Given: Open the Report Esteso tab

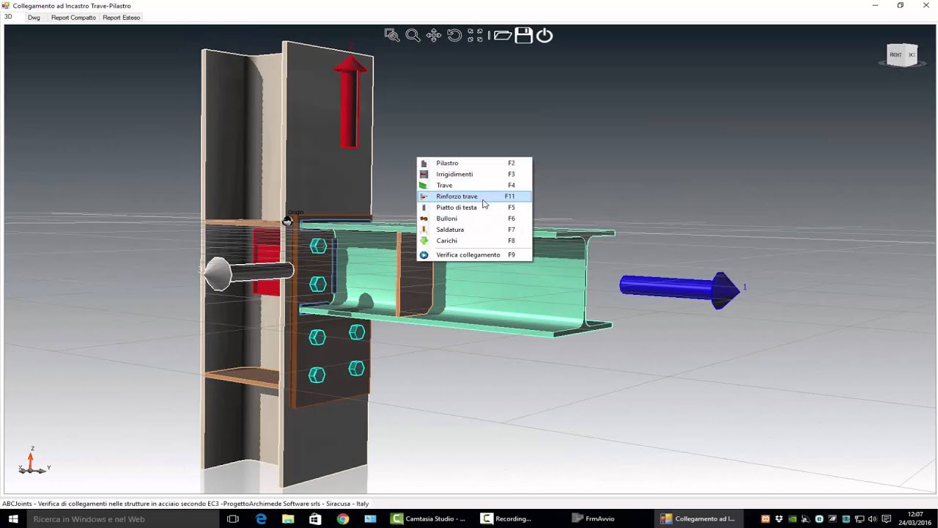Looking at the screenshot, I should (121, 17).
